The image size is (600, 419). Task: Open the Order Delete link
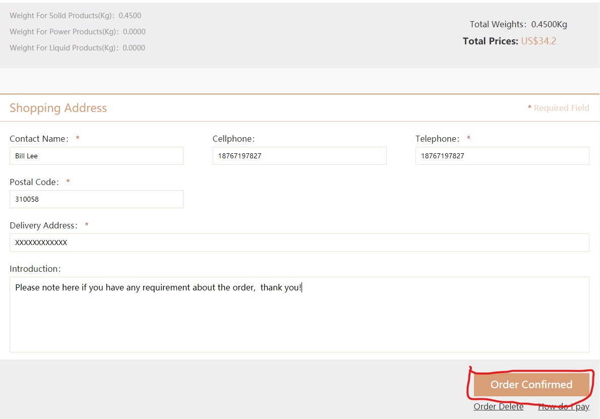click(x=499, y=406)
